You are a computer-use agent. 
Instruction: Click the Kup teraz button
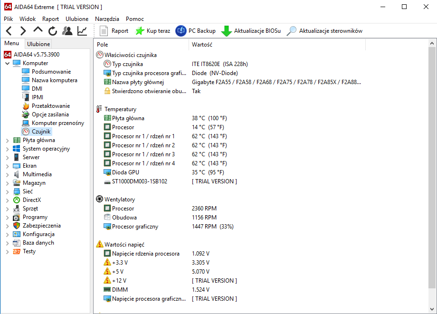click(152, 31)
